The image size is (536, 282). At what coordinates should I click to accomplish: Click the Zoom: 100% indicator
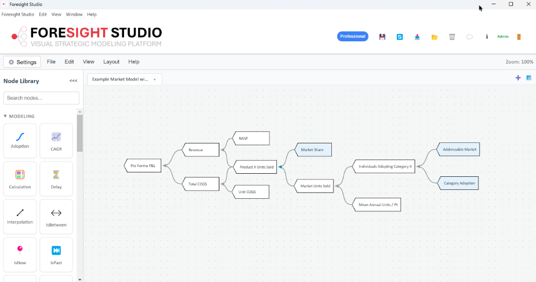coord(519,62)
